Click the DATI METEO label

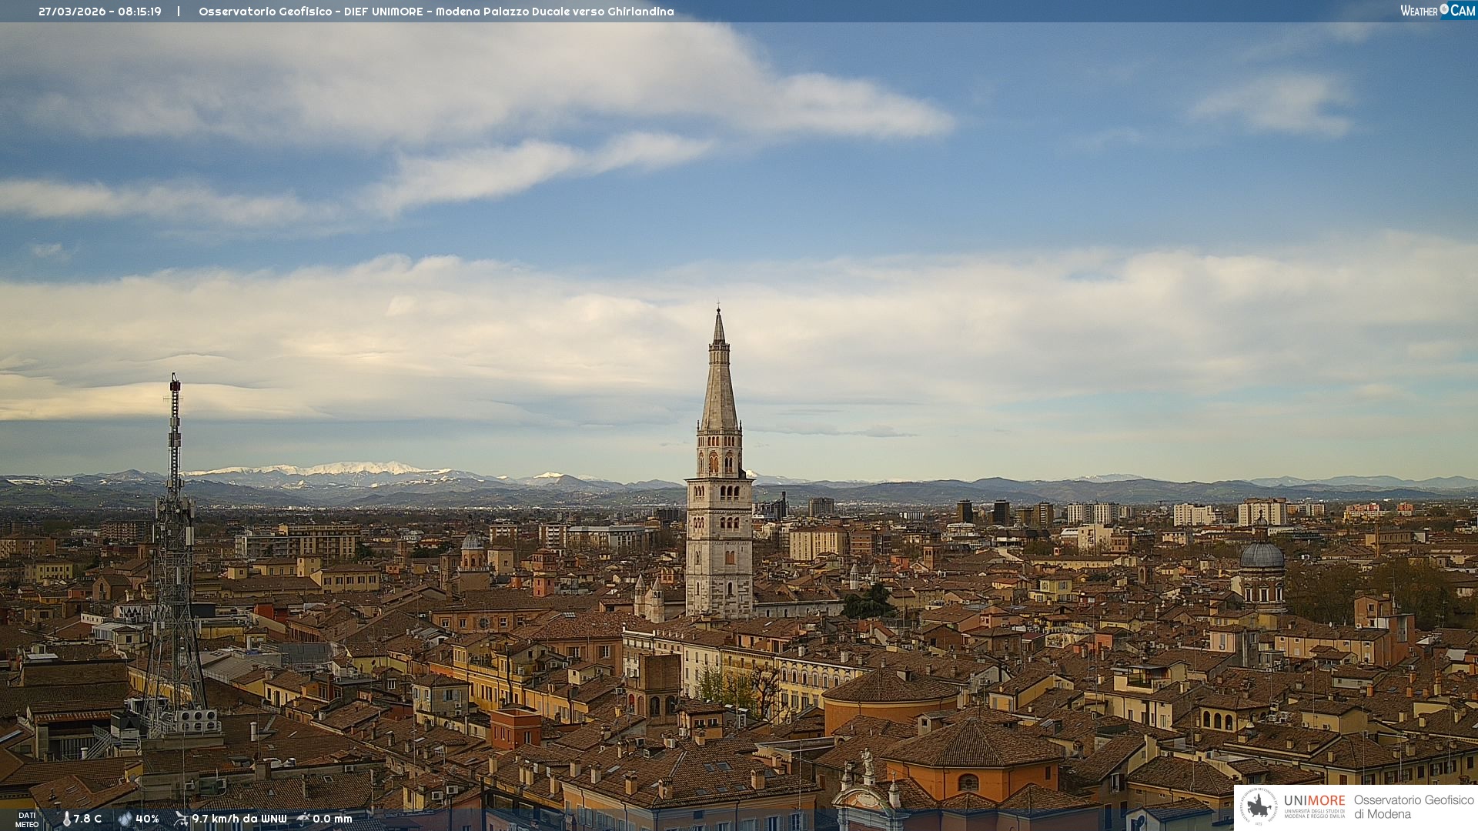pyautogui.click(x=27, y=819)
